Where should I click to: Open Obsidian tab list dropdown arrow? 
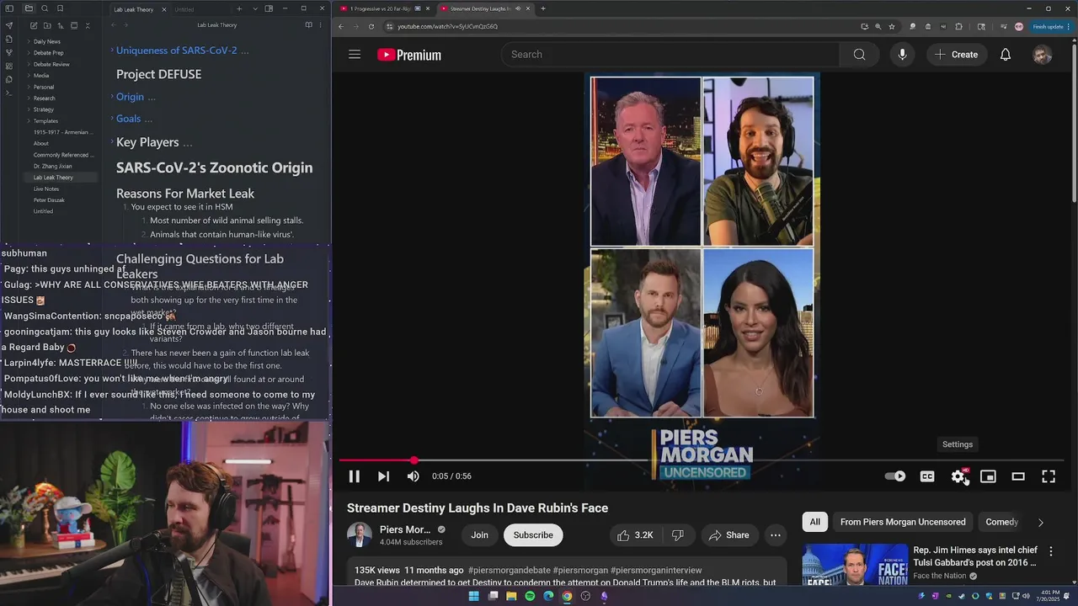255,8
